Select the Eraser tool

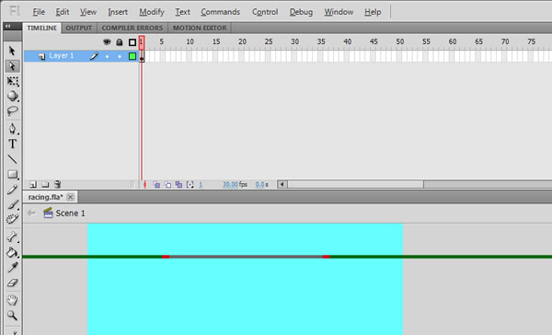12,283
